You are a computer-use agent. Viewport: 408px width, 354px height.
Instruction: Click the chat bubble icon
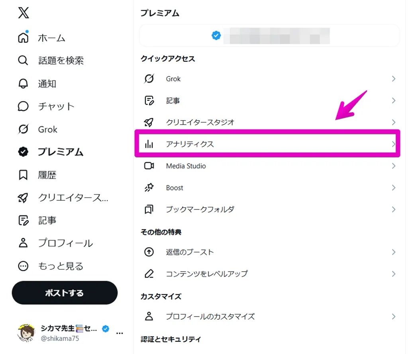23,106
